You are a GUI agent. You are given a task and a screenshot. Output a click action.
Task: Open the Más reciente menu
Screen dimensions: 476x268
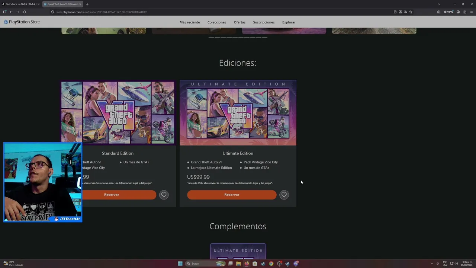tap(190, 22)
